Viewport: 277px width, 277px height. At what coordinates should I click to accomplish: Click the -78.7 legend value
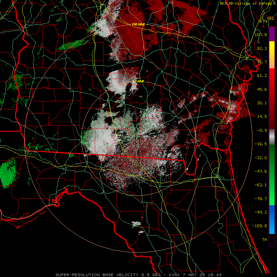coord(261,199)
